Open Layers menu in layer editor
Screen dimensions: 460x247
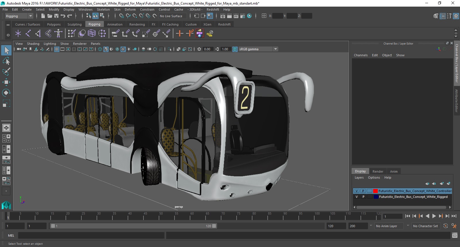point(359,177)
